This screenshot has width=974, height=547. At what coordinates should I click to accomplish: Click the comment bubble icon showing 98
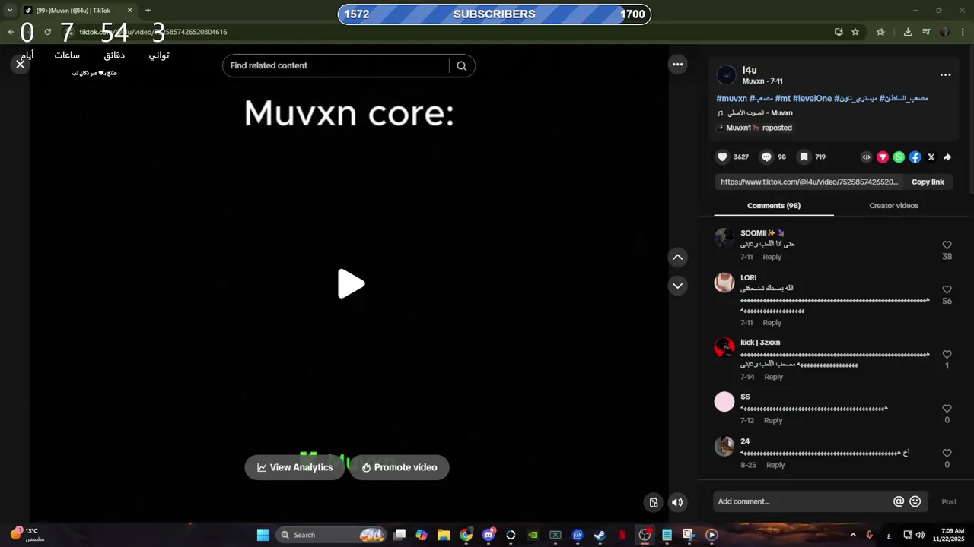[x=766, y=157]
